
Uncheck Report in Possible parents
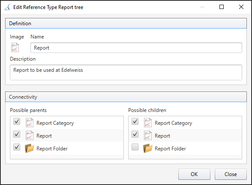coord(17,134)
